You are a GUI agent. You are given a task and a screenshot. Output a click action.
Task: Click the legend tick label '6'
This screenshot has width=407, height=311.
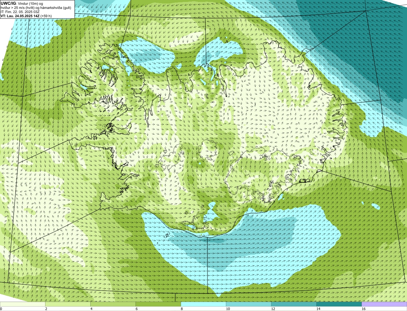click(137, 309)
